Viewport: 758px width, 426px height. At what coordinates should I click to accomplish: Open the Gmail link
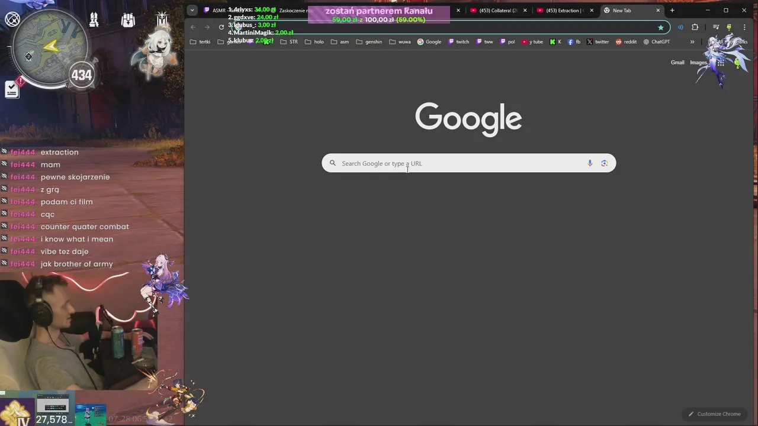[x=677, y=63]
